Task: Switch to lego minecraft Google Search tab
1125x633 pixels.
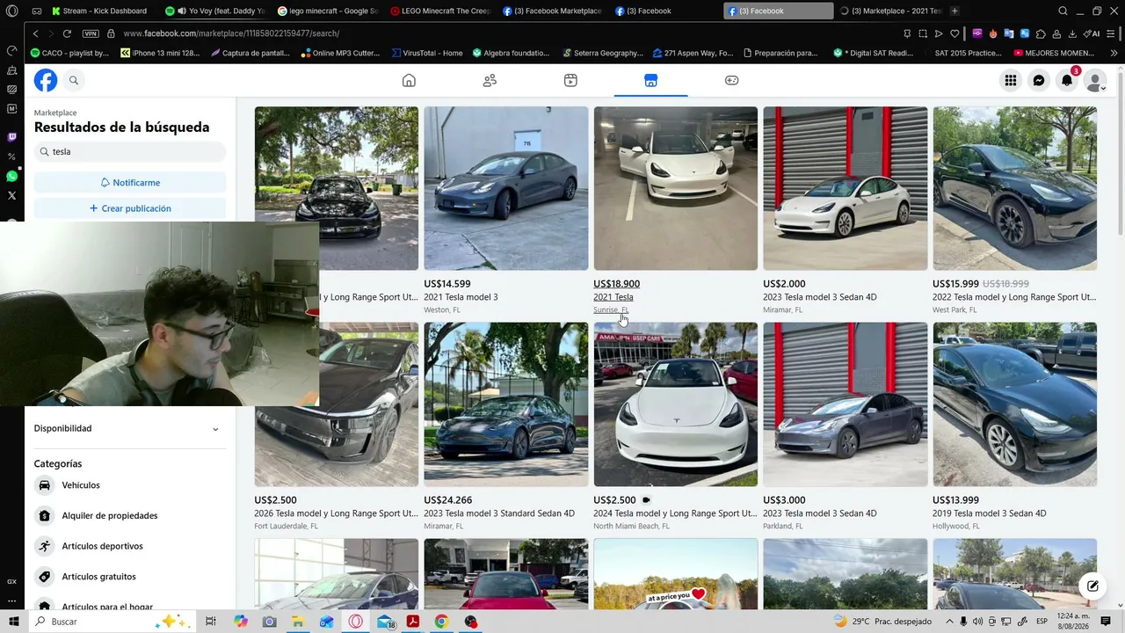Action: tap(327, 11)
